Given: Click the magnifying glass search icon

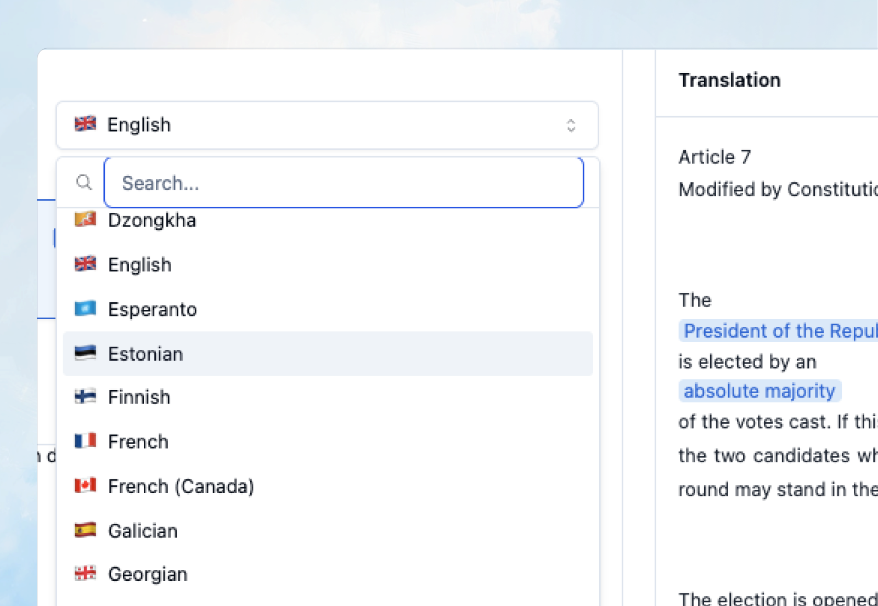Looking at the screenshot, I should coord(84,183).
